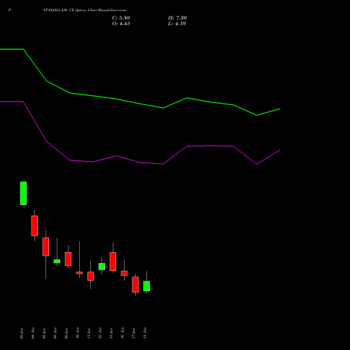Image resolution: width=350 pixels, height=350 pixels.
Task: Click the 04 Jun red candlestick
Action: pyautogui.click(x=34, y=225)
